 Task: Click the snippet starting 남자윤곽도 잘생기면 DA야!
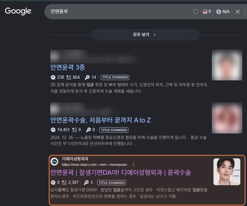pyautogui.click(x=129, y=193)
